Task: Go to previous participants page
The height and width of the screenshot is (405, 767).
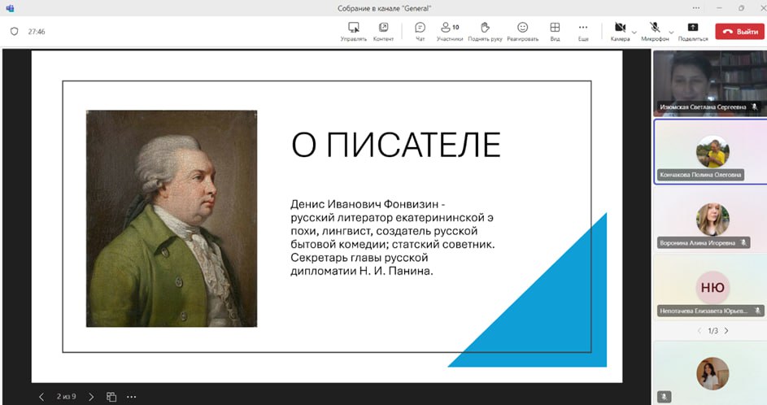Action: (699, 331)
